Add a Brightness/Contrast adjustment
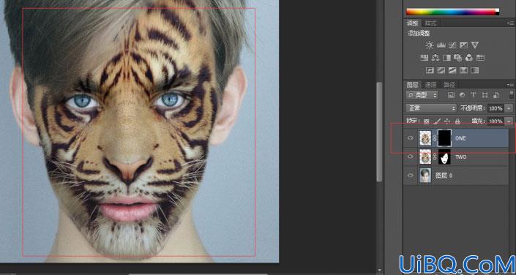Image resolution: width=516 pixels, height=275 pixels. coord(430,45)
